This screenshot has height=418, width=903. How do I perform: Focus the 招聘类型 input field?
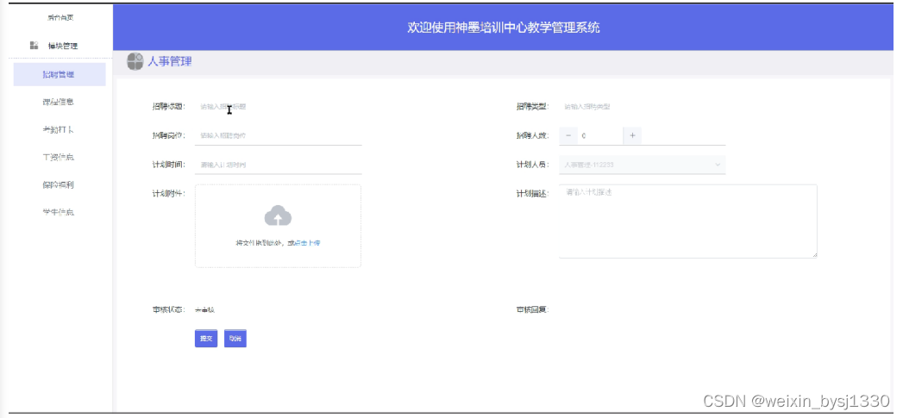[x=643, y=107]
